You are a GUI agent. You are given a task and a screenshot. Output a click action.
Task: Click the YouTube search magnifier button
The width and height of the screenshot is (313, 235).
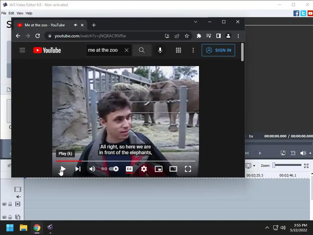(142, 50)
